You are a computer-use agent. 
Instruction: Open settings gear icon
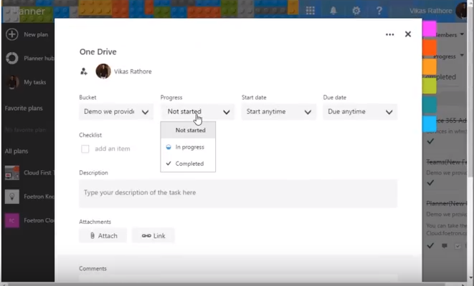pos(356,11)
